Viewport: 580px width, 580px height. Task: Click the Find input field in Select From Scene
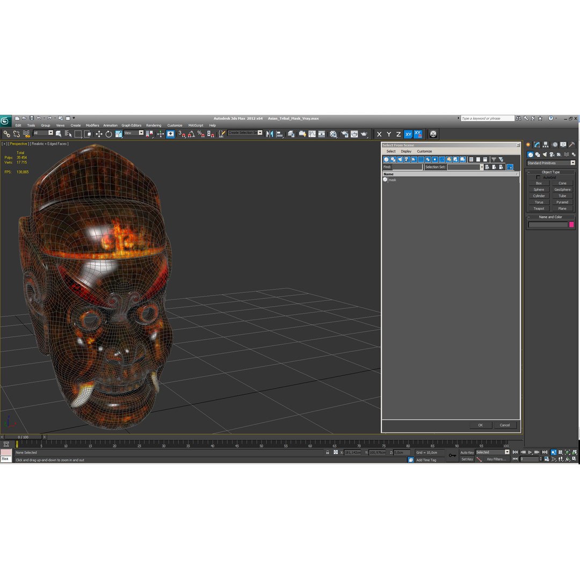(x=407, y=167)
